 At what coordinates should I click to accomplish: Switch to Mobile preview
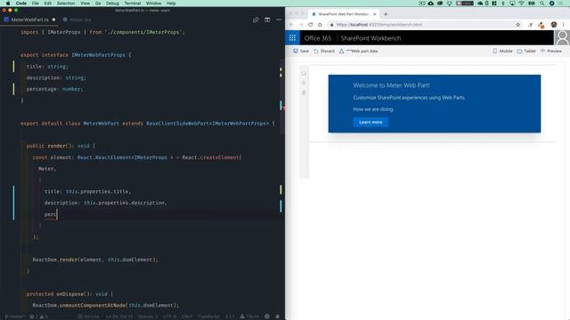tap(502, 52)
